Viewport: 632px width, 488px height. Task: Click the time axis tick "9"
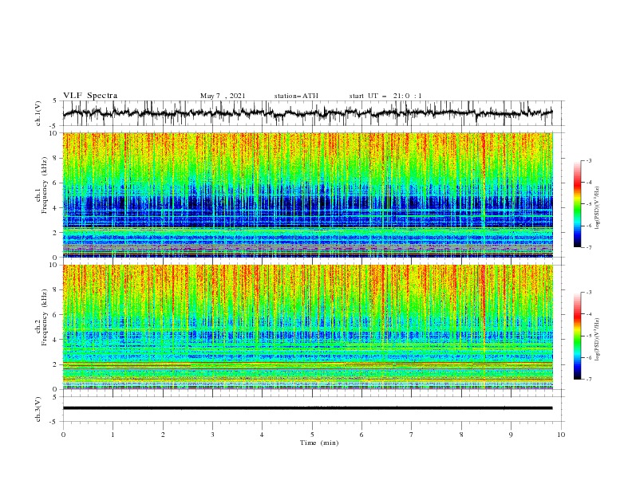coord(511,435)
